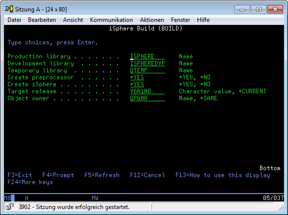Open the Aktionen menu
This screenshot has width=288, height=215.
[x=152, y=20]
